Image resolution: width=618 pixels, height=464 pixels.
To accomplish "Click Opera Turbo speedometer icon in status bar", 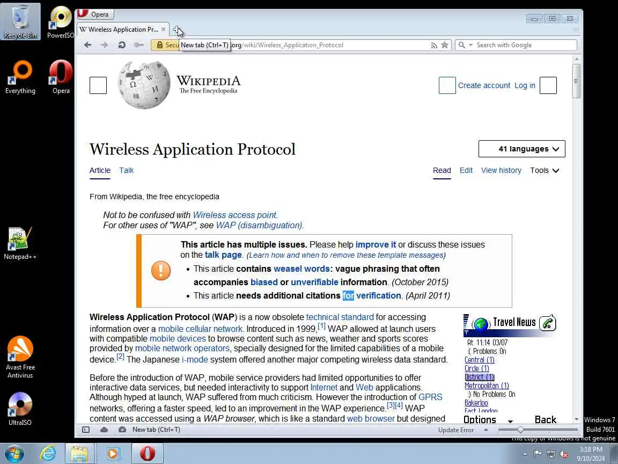I will 122,430.
